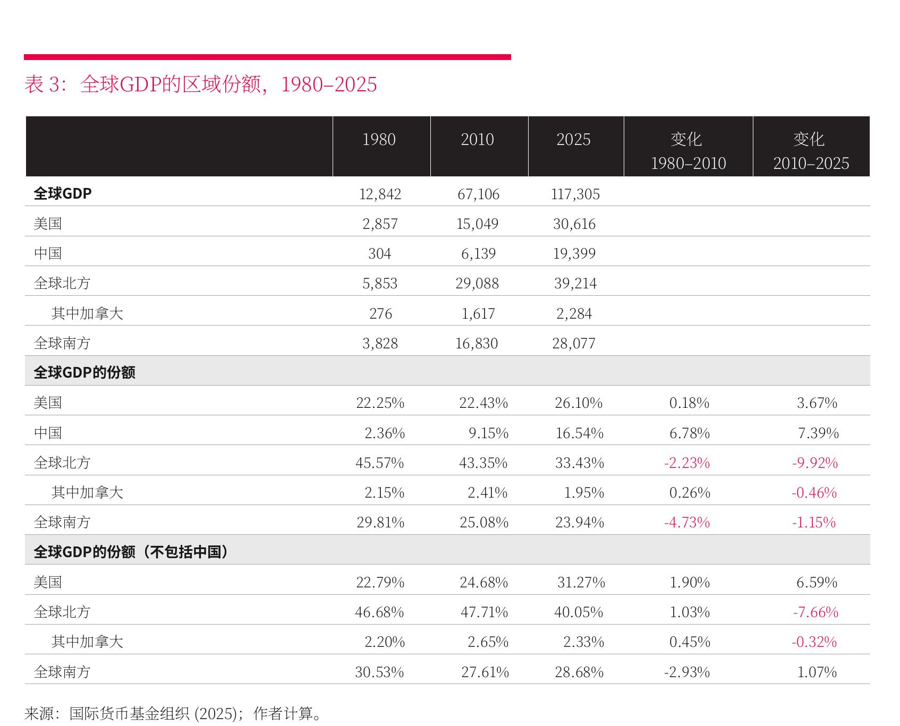Select Canada ex-China share 2.65%
This screenshot has height=726, width=900.
tap(488, 642)
